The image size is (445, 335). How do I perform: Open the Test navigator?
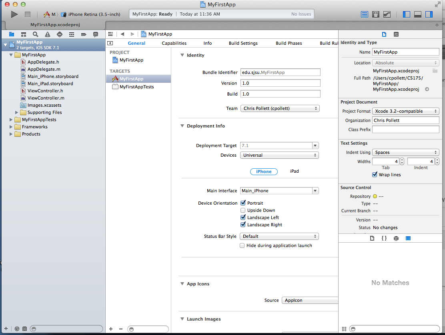pyautogui.click(x=60, y=34)
